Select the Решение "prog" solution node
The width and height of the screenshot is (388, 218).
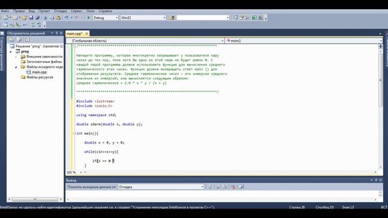pyautogui.click(x=36, y=46)
